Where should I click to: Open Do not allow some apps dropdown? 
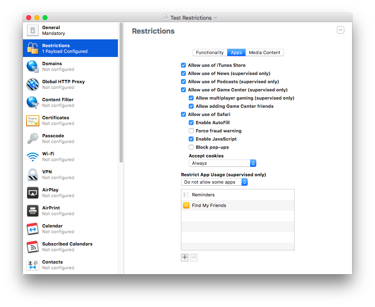click(x=214, y=182)
